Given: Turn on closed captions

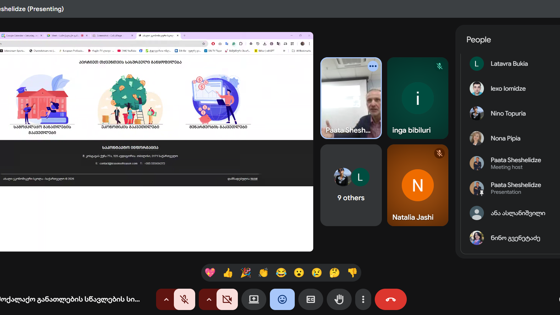Looking at the screenshot, I should [x=310, y=299].
